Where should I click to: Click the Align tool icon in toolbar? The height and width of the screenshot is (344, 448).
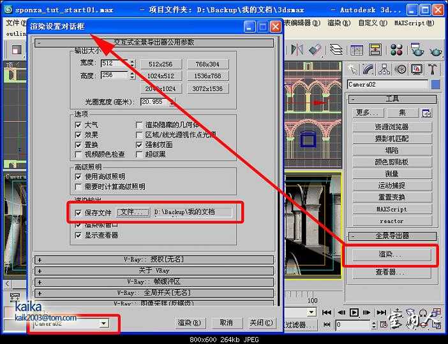[315, 50]
